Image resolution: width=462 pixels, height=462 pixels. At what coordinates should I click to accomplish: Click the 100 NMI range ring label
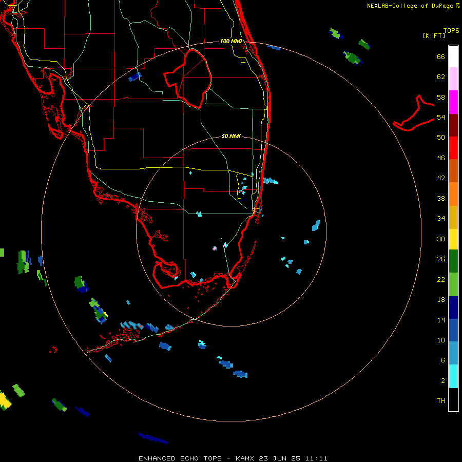click(x=231, y=41)
